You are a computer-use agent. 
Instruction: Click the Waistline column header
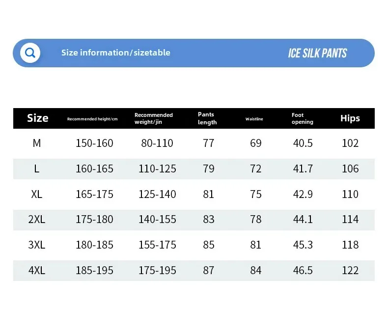254,119
